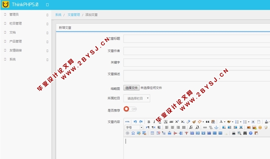Viewport: 270px width, 159px height.
Task: Focus the 文章描述 textarea
Action: point(197,76)
